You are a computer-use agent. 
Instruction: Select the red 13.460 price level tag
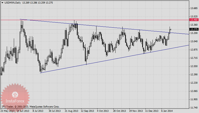click(193, 20)
